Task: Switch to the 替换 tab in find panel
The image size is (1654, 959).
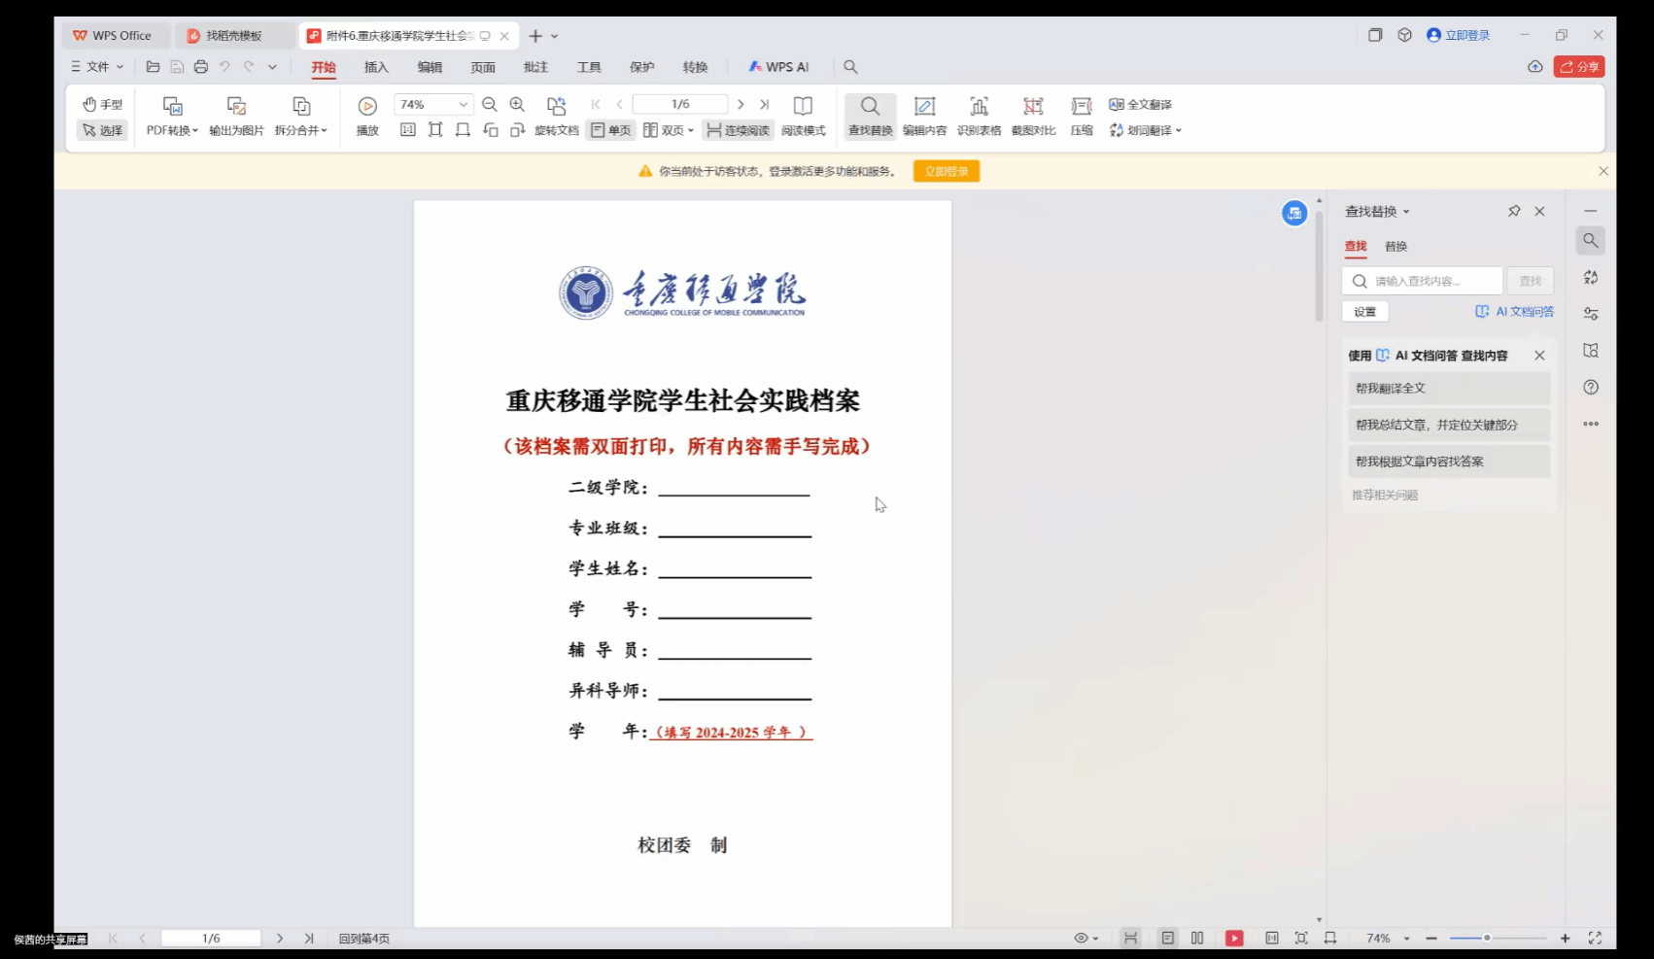Action: [1396, 247]
